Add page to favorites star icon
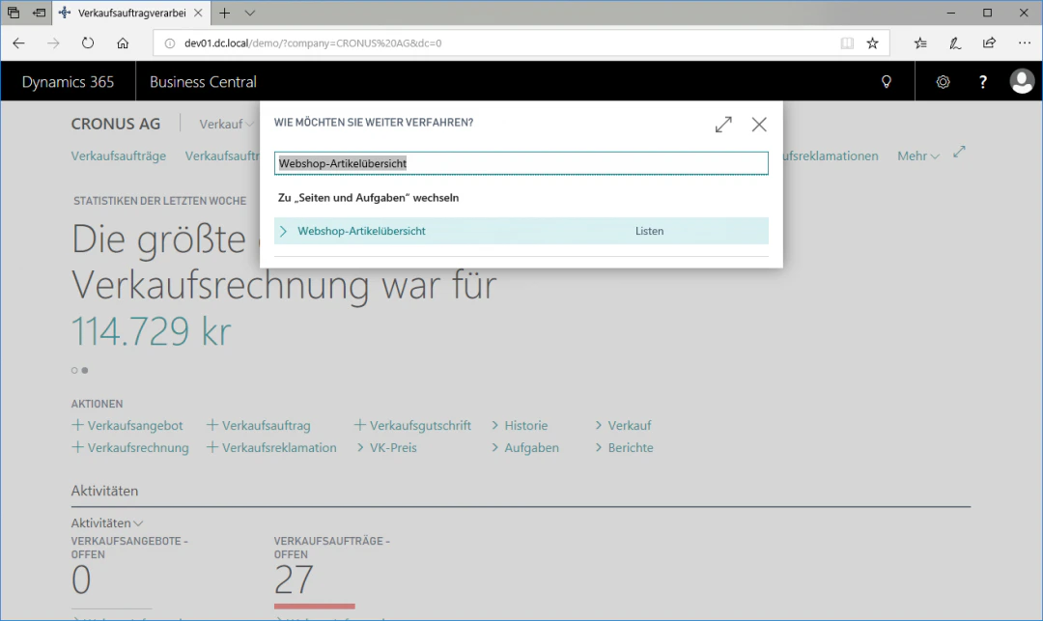Screen dimensions: 1043x621 click(873, 43)
